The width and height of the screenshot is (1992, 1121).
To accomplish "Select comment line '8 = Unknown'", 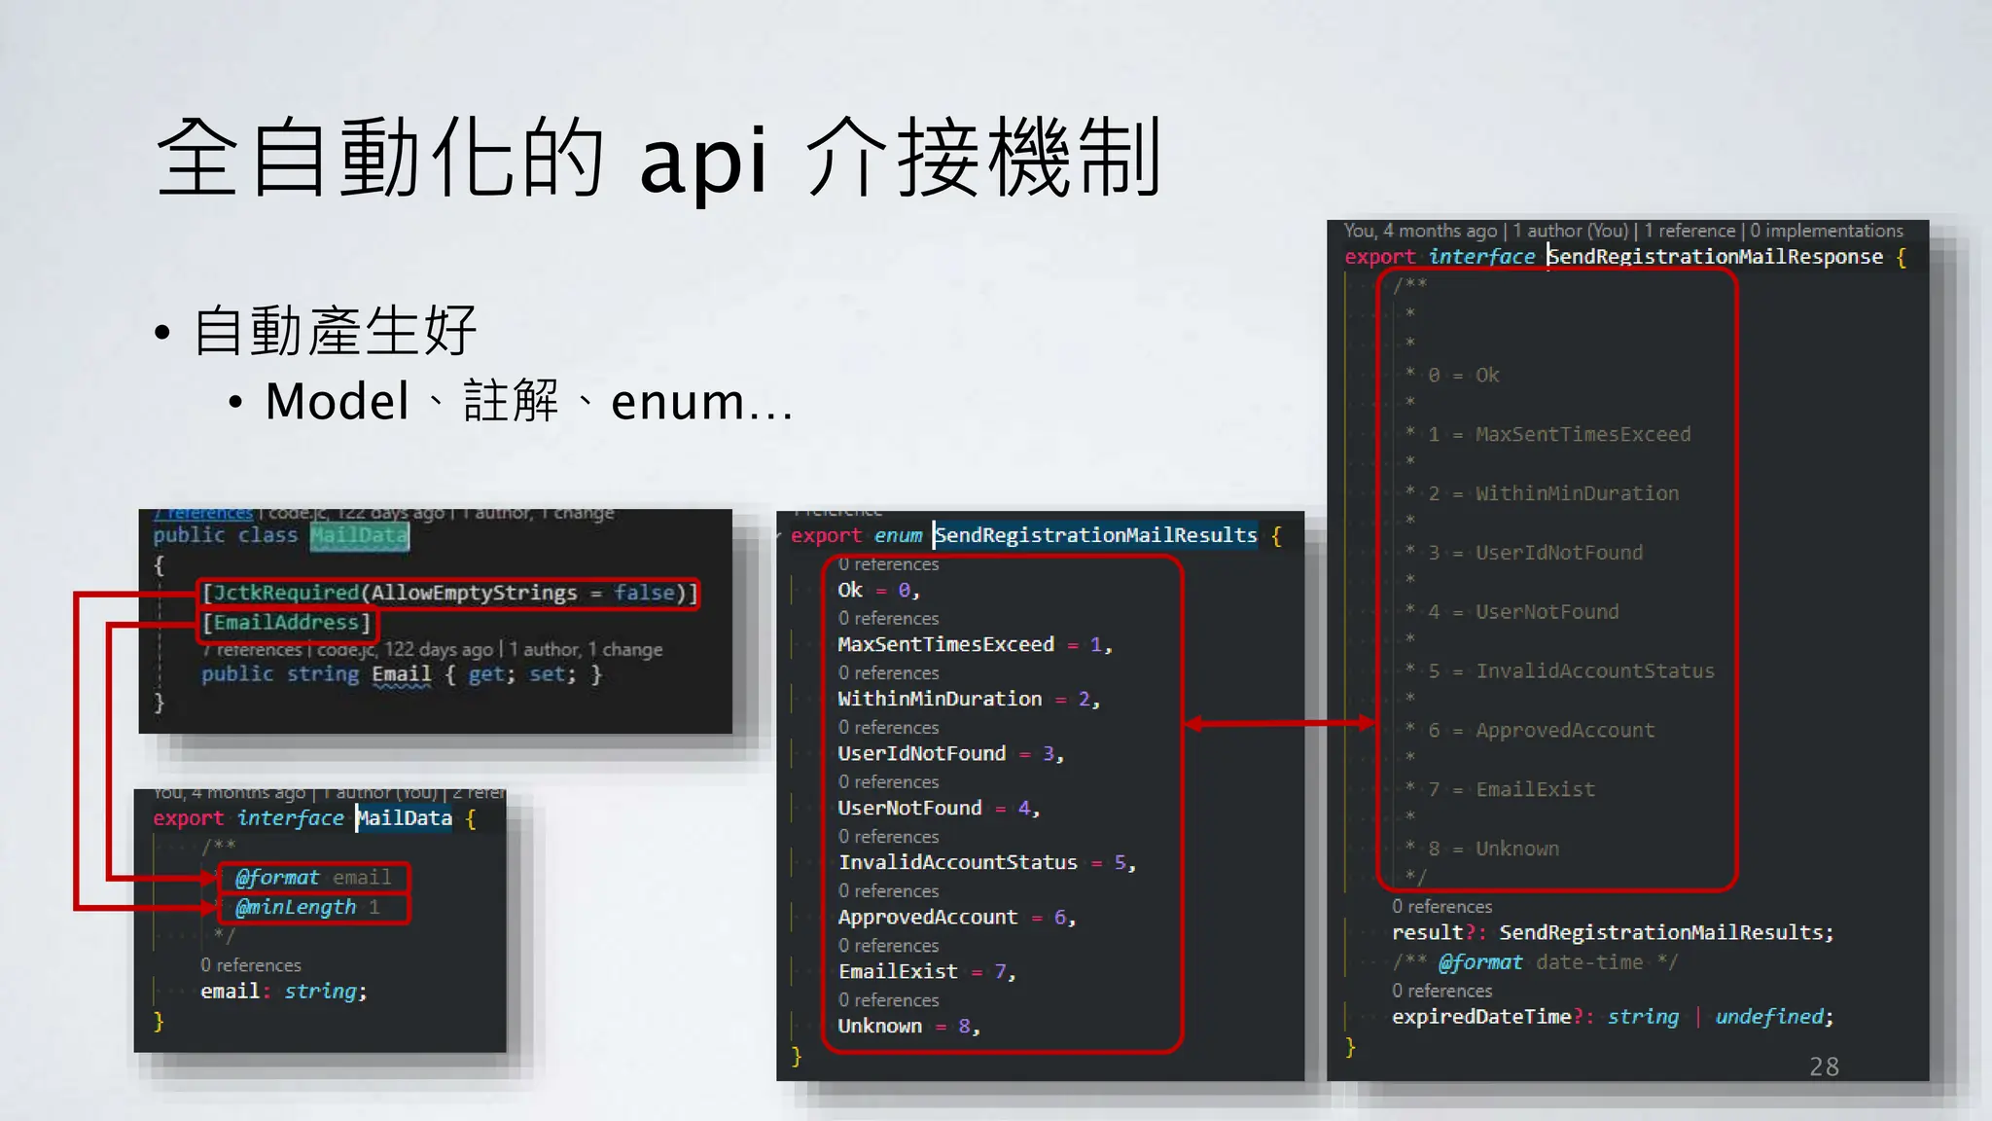I will coord(1493,850).
